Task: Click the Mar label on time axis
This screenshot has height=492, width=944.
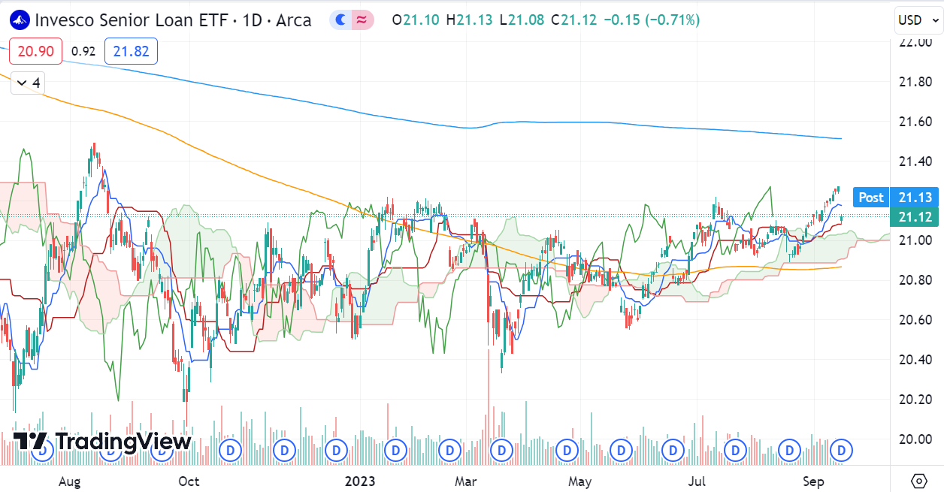Action: [x=467, y=481]
